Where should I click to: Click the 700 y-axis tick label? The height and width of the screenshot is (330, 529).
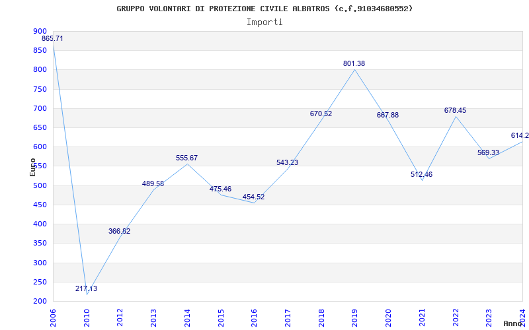(x=40, y=108)
